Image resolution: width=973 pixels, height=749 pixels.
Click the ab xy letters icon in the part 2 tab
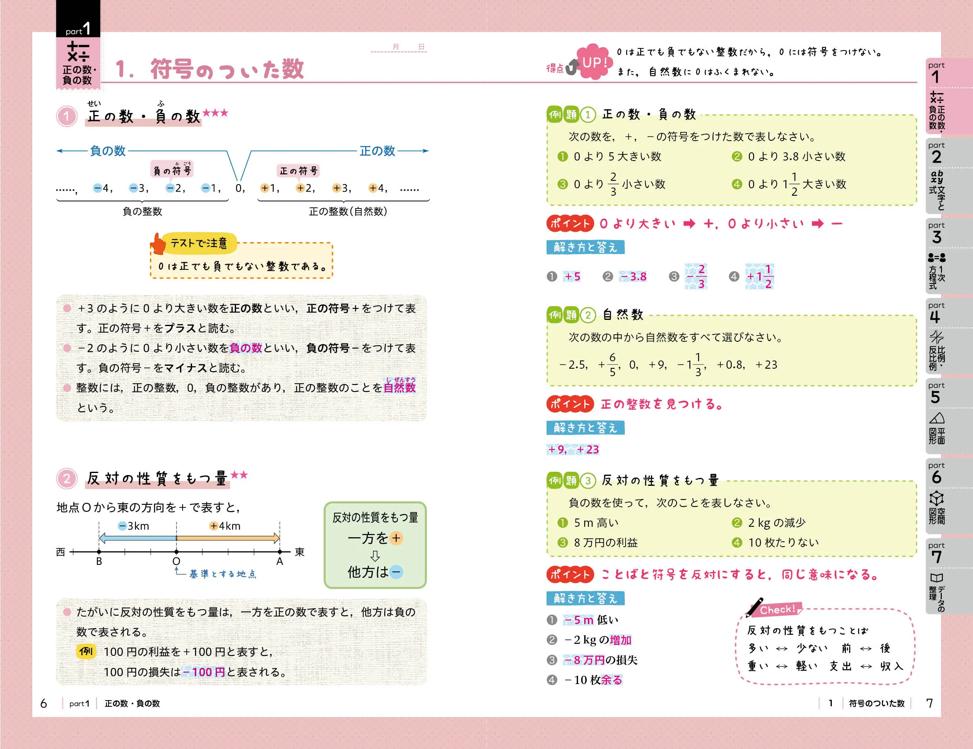[x=937, y=177]
